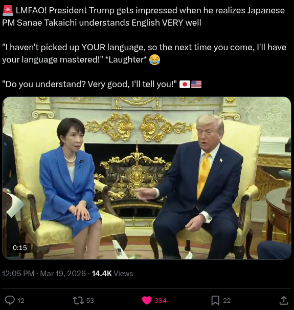Select the 22 bookmarks count
Image resolution: width=294 pixels, height=310 pixels.
[227, 300]
